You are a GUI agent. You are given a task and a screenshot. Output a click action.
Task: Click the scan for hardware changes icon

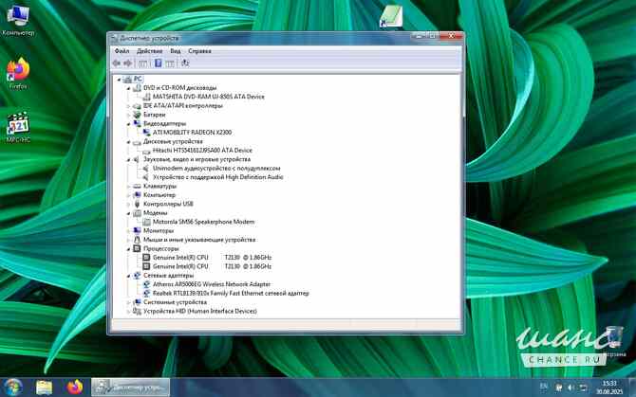point(185,63)
